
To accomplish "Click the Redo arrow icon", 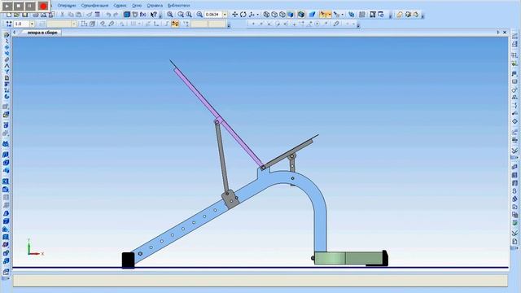I will 116,15.
